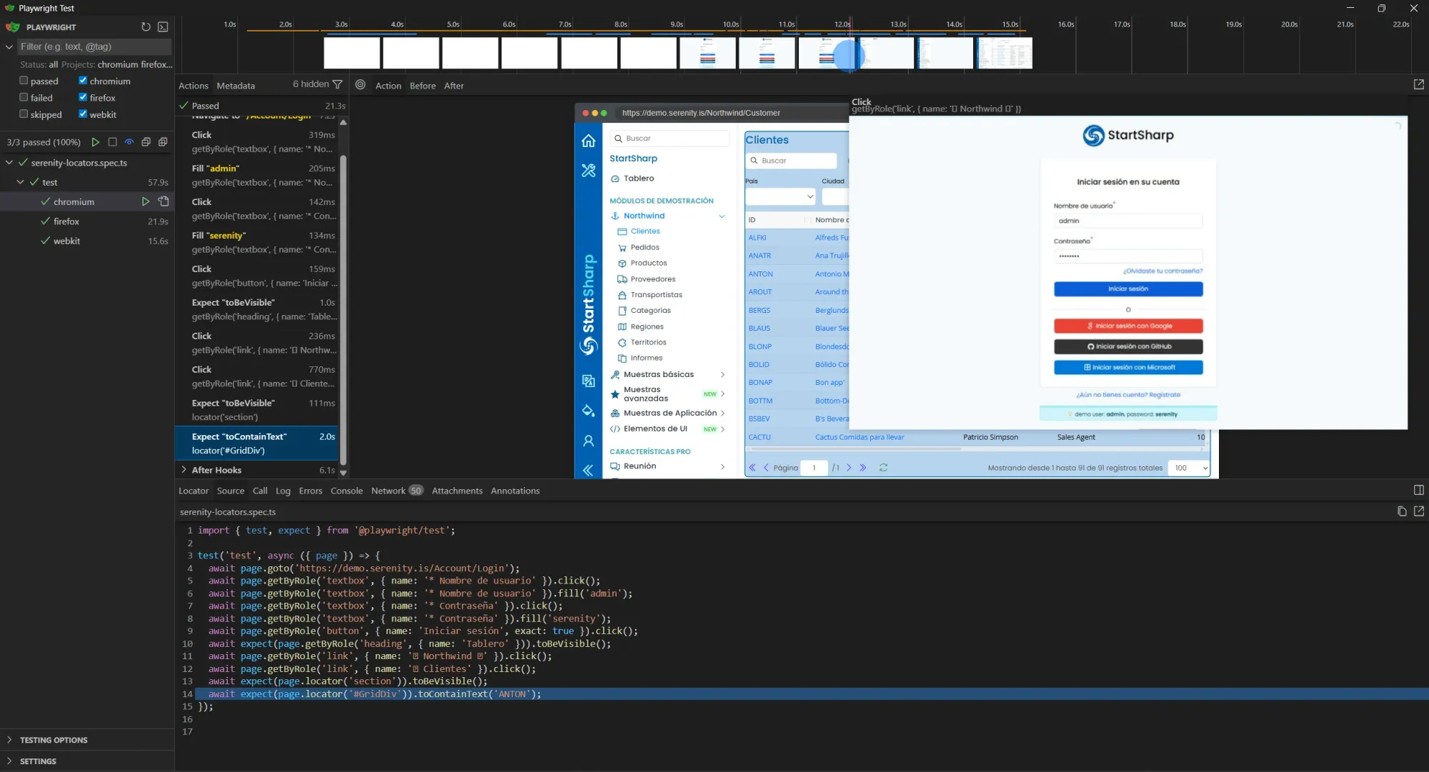
Task: Refresh the Playwright test list
Action: coord(146,26)
